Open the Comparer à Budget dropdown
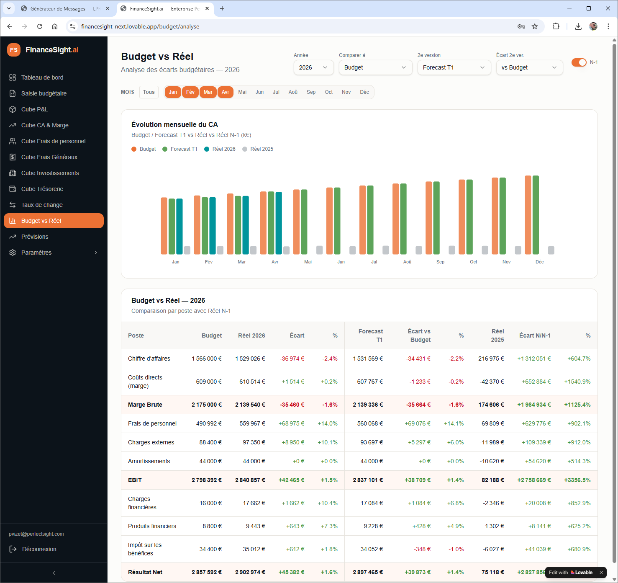 tap(375, 67)
